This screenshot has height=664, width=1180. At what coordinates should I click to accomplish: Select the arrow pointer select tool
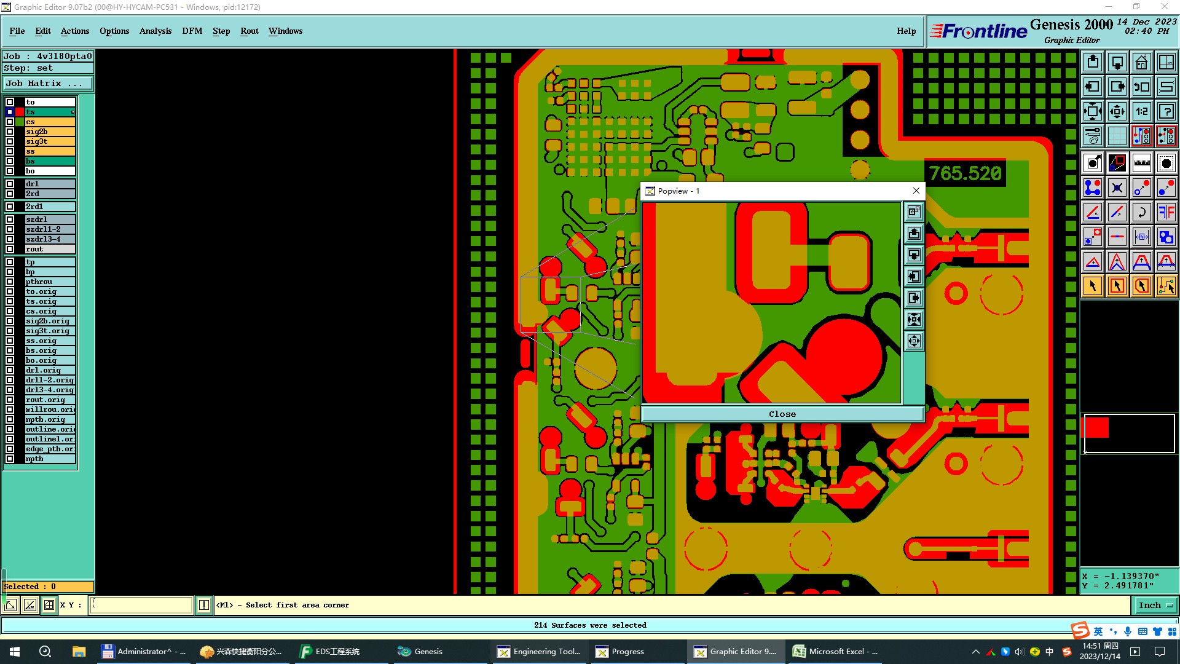pyautogui.click(x=1093, y=286)
